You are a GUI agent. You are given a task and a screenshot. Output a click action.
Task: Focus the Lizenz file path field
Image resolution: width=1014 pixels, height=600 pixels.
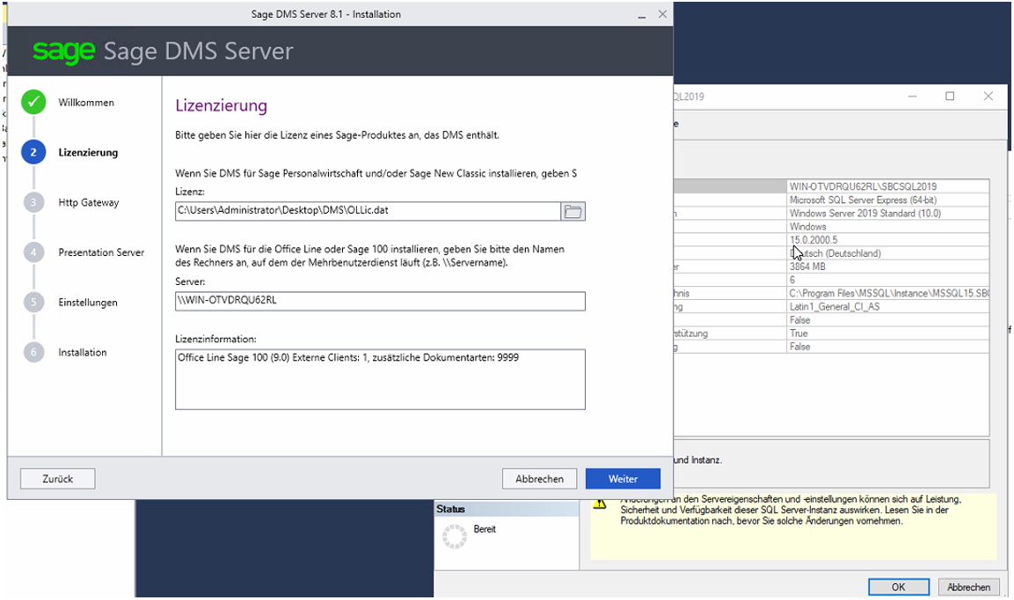click(x=368, y=211)
